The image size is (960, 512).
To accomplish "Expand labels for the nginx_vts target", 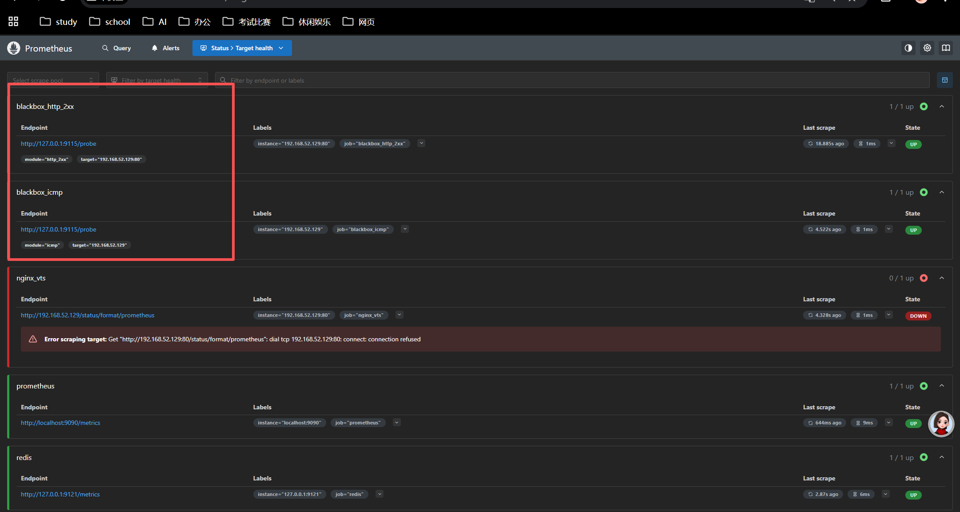I will pos(399,315).
